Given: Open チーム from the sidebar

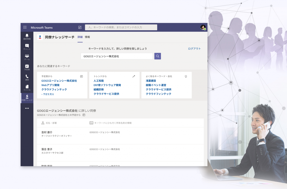Looking at the screenshot, I should (27, 57).
